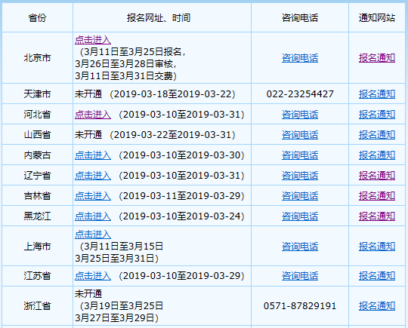Click the 北京市 province cell
Screen dimensions: 408x328
[37, 58]
